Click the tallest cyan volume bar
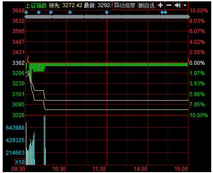Screen dimensions: 213x173 point(45,140)
